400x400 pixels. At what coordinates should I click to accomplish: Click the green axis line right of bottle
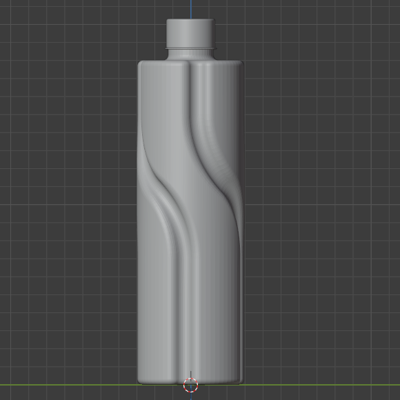pyautogui.click(x=322, y=384)
